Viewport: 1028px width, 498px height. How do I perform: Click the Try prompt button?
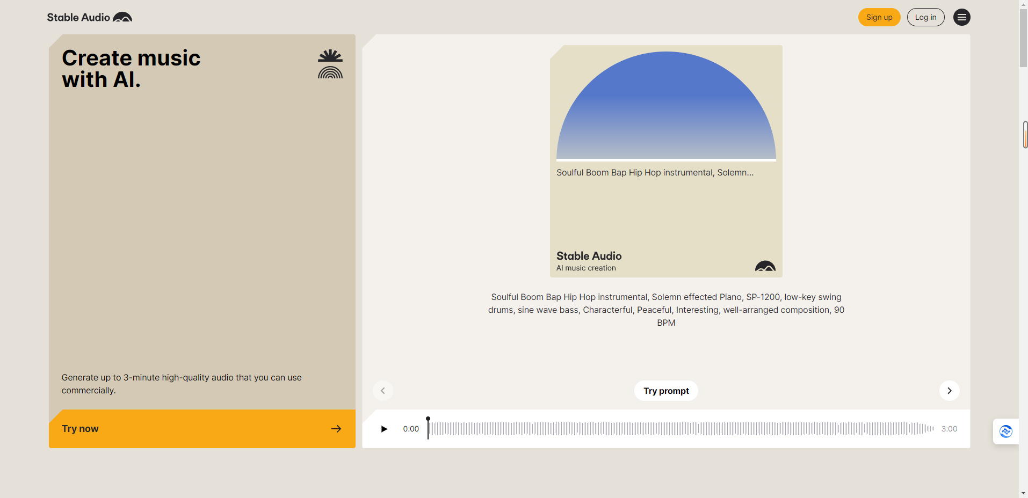tap(665, 390)
